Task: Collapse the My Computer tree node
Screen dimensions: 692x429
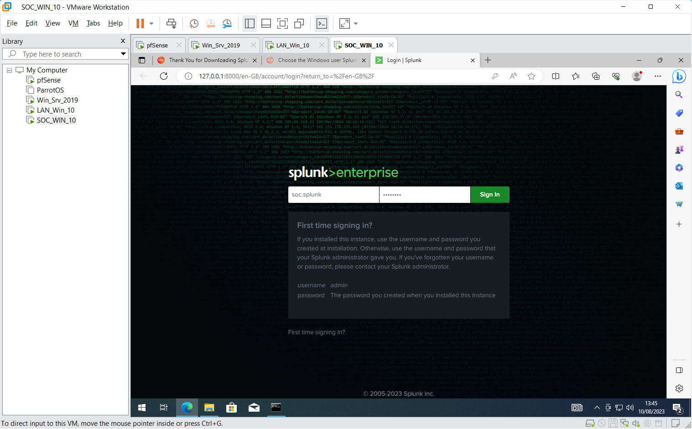Action: [9, 70]
